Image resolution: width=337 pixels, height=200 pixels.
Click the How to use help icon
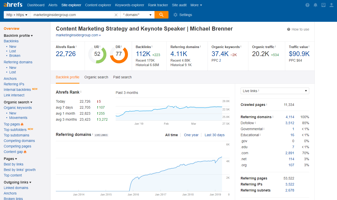coord(289,29)
